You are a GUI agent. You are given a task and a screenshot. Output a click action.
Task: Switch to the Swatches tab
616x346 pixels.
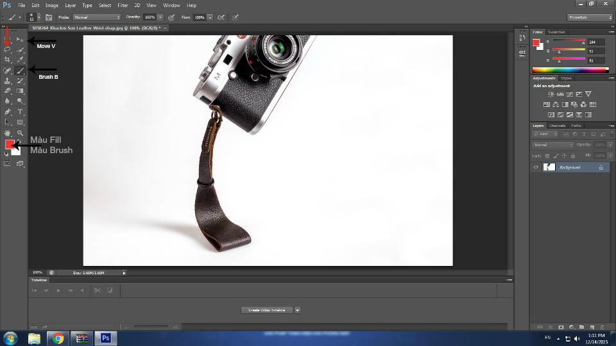click(556, 32)
